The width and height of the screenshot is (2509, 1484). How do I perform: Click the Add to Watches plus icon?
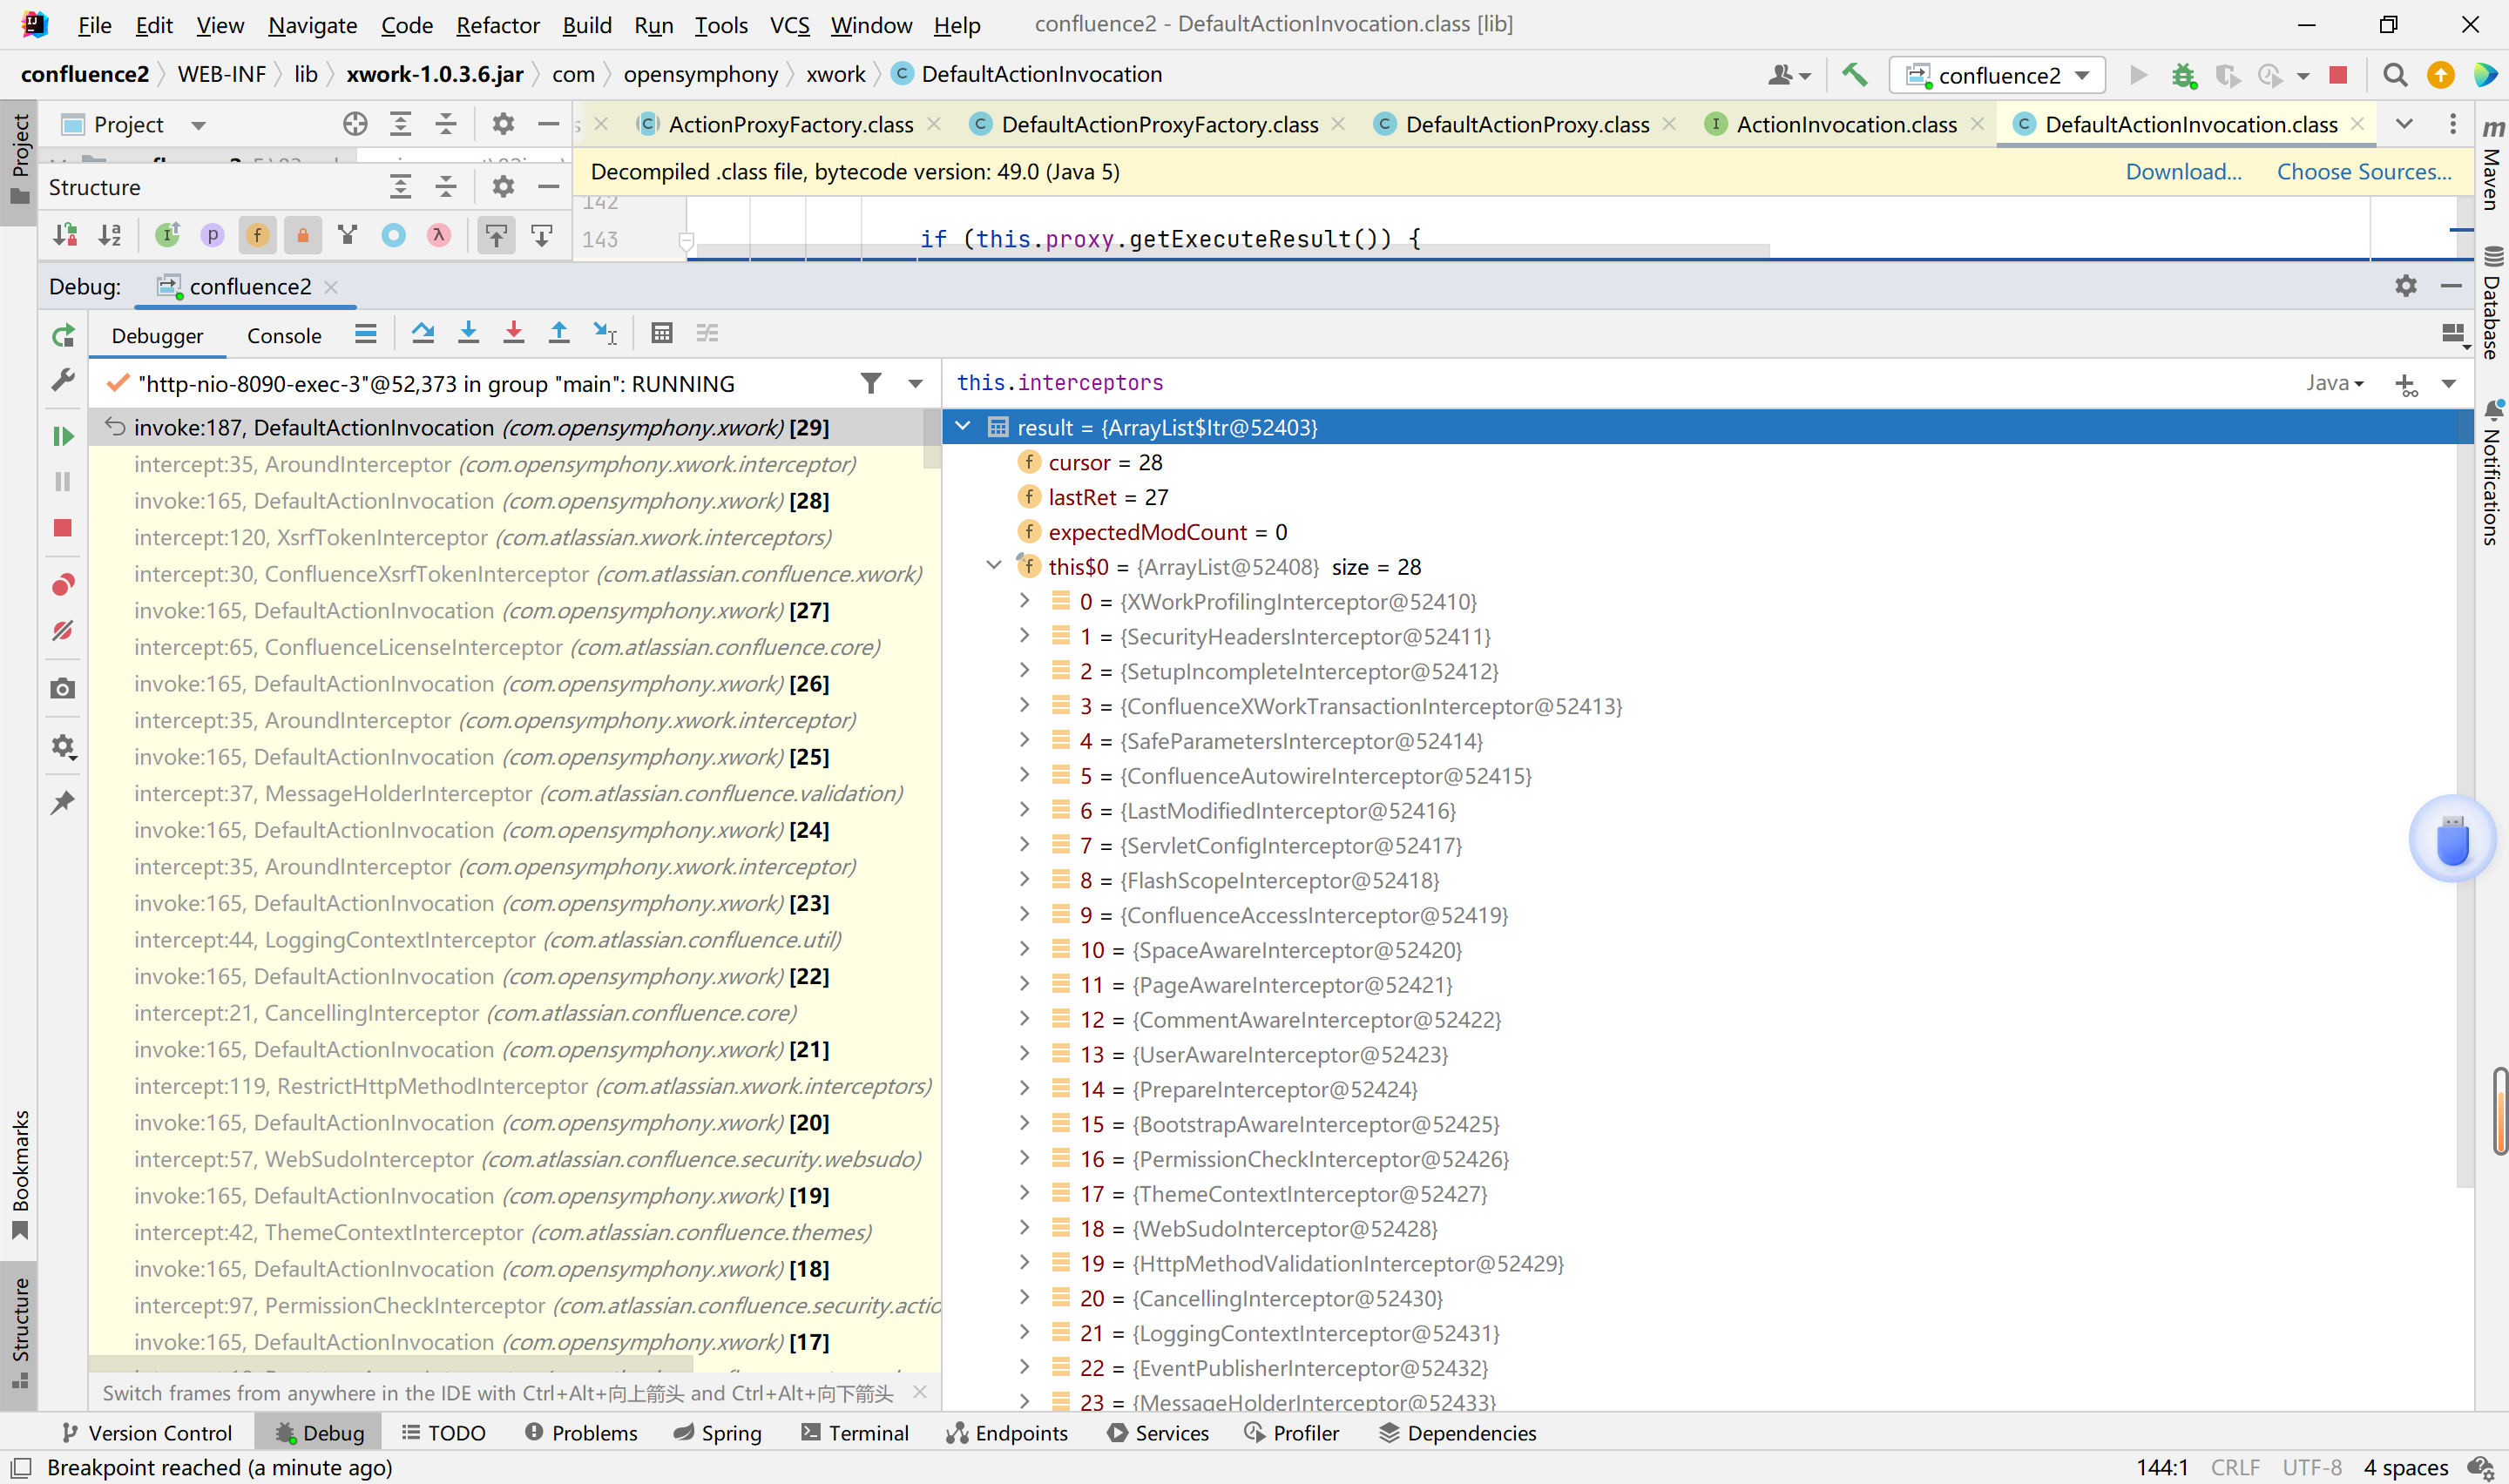pyautogui.click(x=2405, y=384)
